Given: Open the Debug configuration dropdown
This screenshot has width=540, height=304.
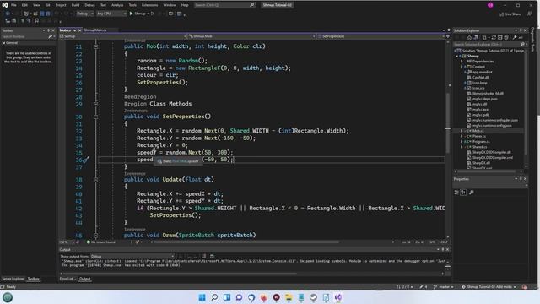Looking at the screenshot, I should (x=84, y=14).
